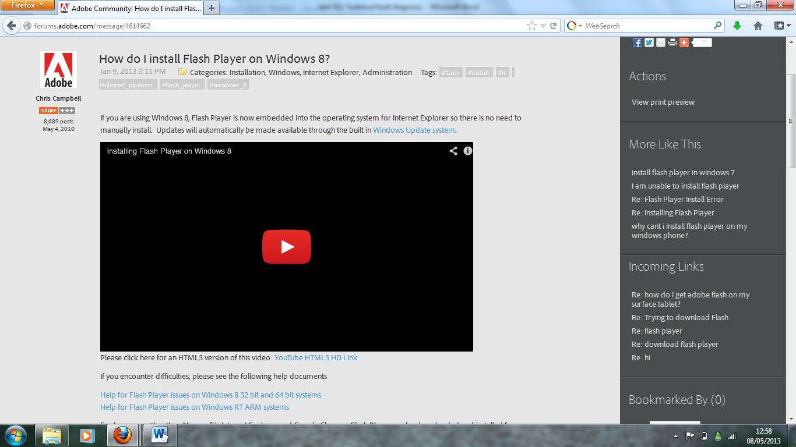Open search engine selector dropdown
This screenshot has height=447, width=796.
(x=574, y=26)
